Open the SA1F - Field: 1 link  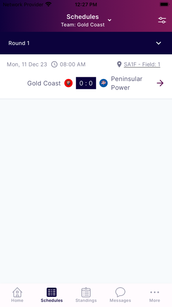[142, 64]
